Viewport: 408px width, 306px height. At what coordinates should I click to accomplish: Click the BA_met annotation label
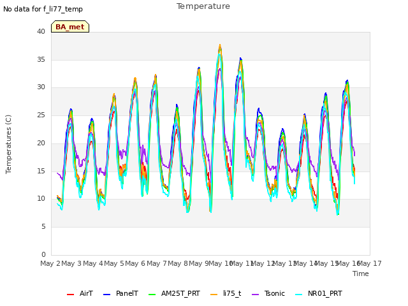point(70,27)
